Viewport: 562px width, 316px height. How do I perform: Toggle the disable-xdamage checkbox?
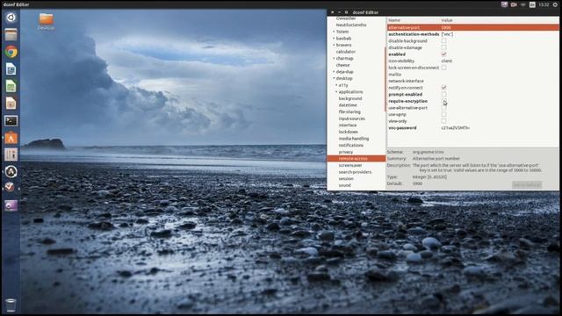coord(443,47)
